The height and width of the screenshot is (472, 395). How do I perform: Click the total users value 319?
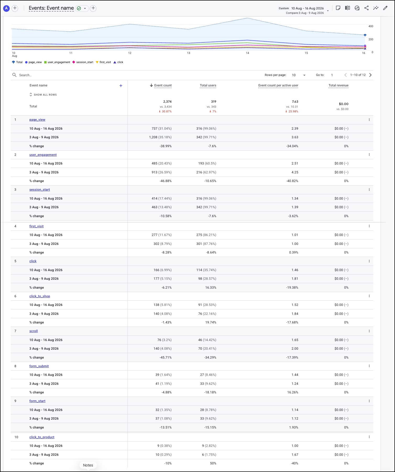(214, 102)
